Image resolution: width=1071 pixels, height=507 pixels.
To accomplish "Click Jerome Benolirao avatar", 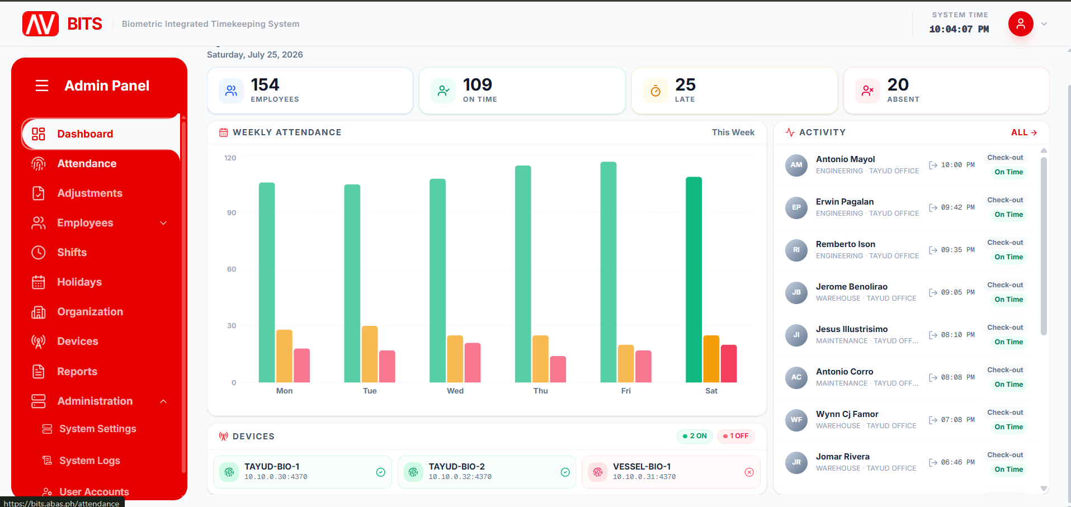I will click(x=796, y=292).
